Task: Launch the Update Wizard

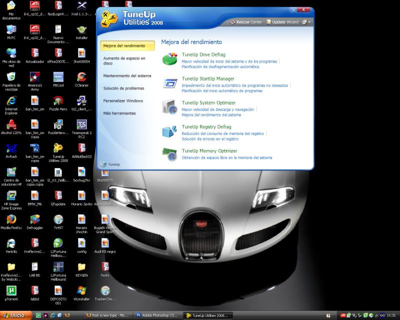Action: (282, 22)
